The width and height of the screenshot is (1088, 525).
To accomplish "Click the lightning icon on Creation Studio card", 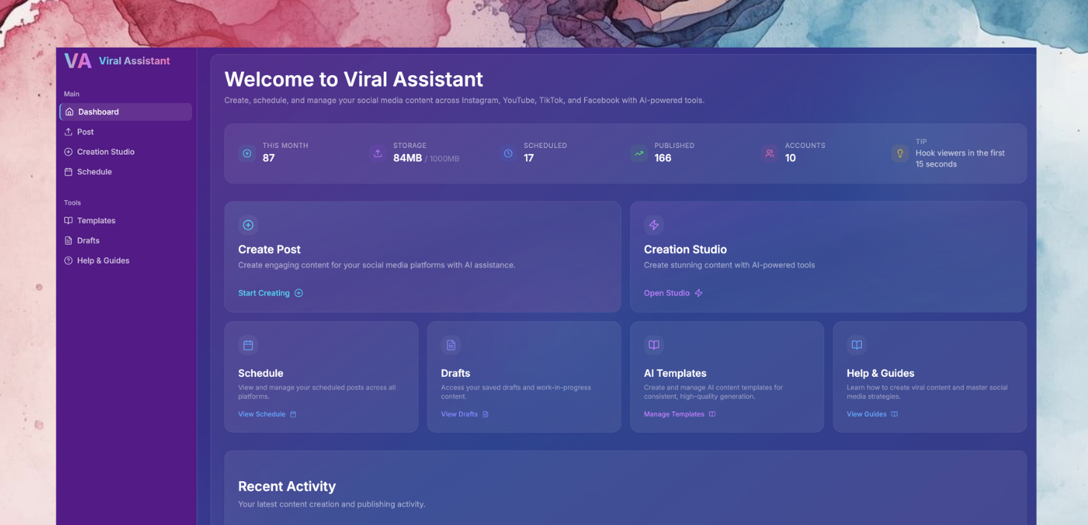I will pos(654,225).
